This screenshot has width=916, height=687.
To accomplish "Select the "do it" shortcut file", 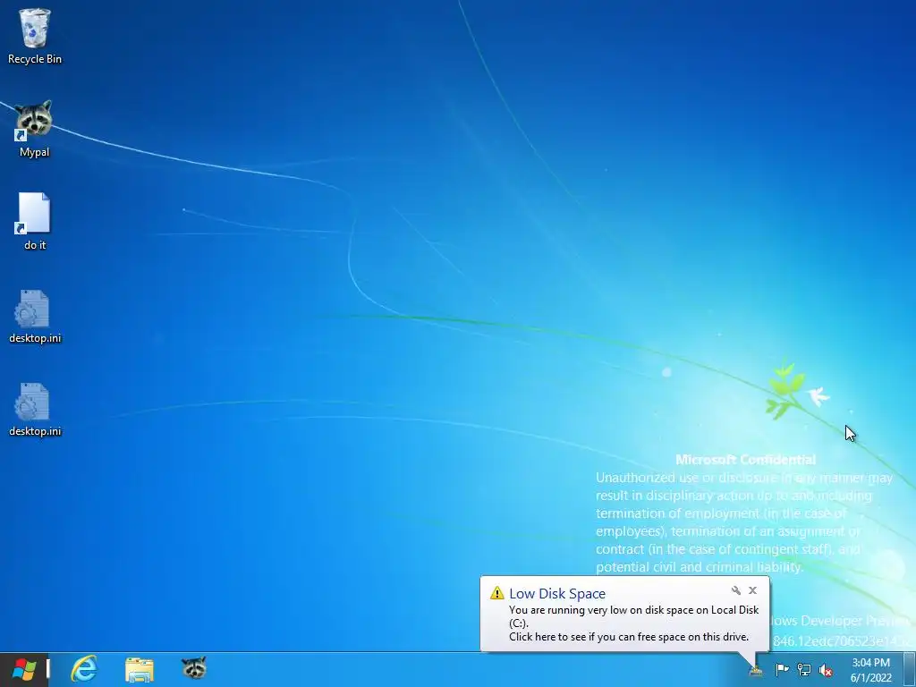I will point(34,213).
